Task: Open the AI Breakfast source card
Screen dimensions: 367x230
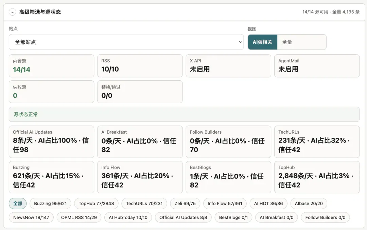Action: point(140,142)
